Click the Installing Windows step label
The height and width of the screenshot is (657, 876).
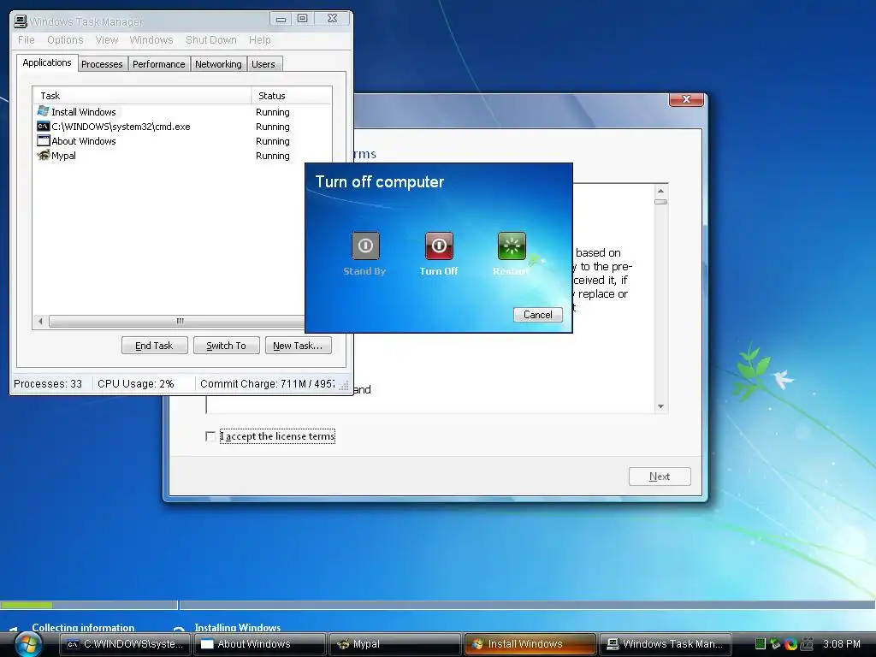point(238,627)
